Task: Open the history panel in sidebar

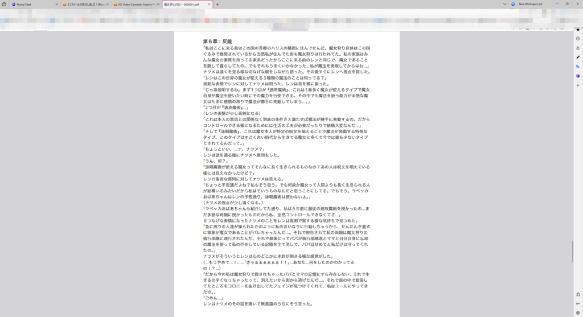Action: click(578, 39)
